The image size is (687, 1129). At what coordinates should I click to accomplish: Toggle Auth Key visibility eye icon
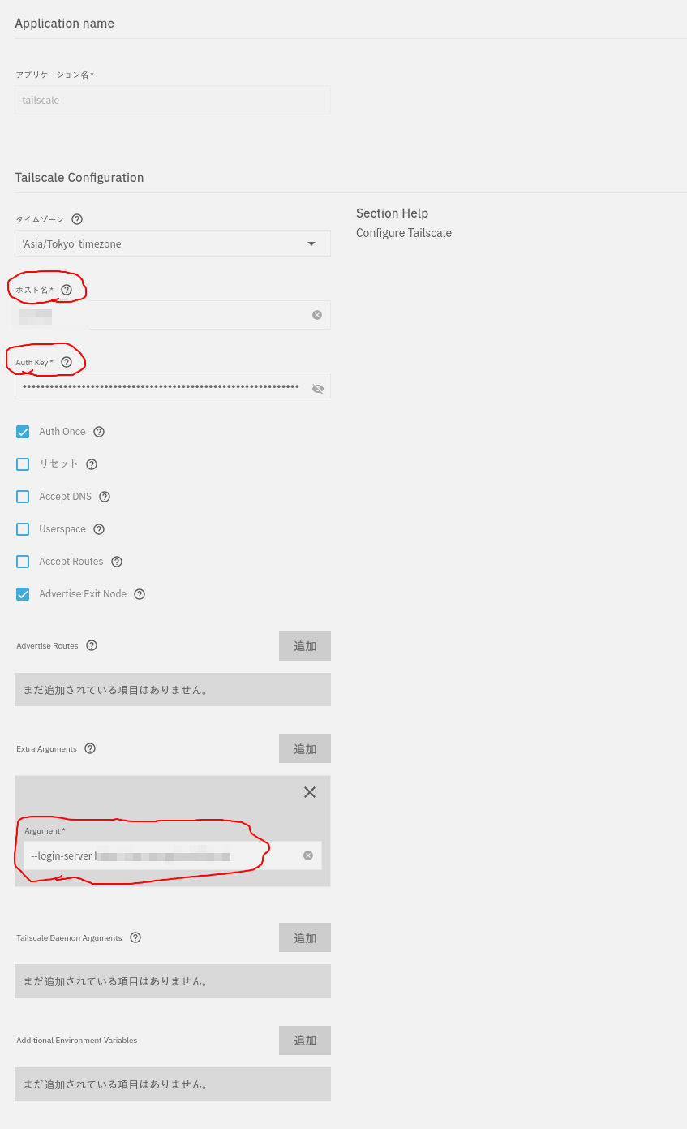click(x=318, y=389)
